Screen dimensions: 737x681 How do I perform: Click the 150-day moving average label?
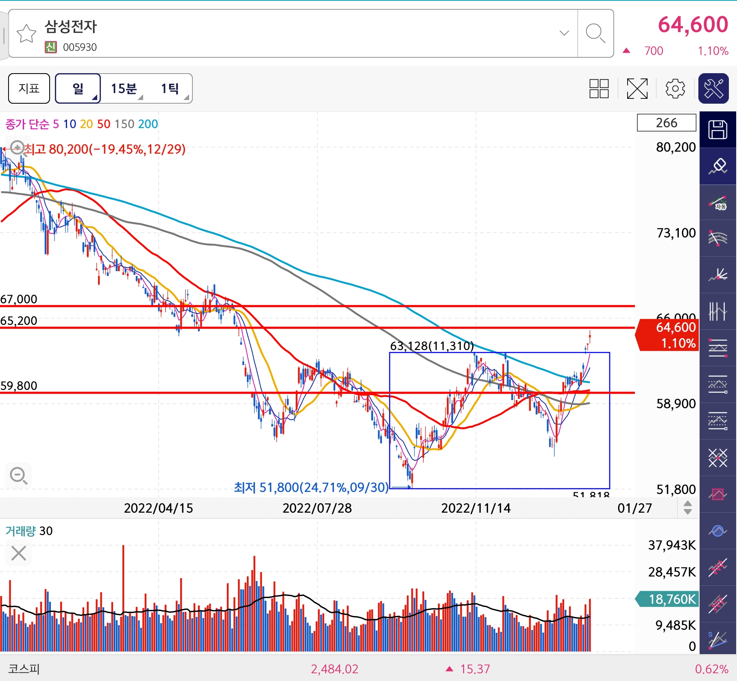point(124,124)
